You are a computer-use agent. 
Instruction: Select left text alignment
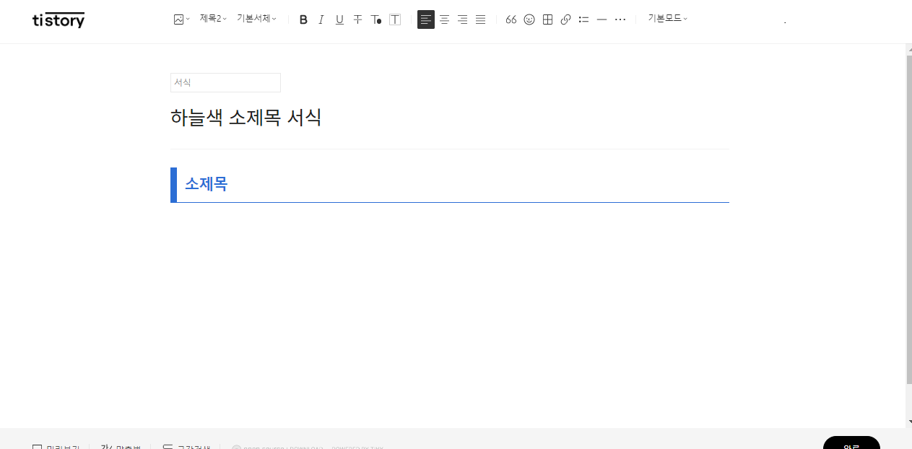click(x=426, y=19)
